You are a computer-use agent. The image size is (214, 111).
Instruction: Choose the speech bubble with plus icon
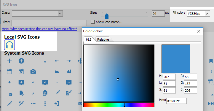pyautogui.click(x=21, y=83)
